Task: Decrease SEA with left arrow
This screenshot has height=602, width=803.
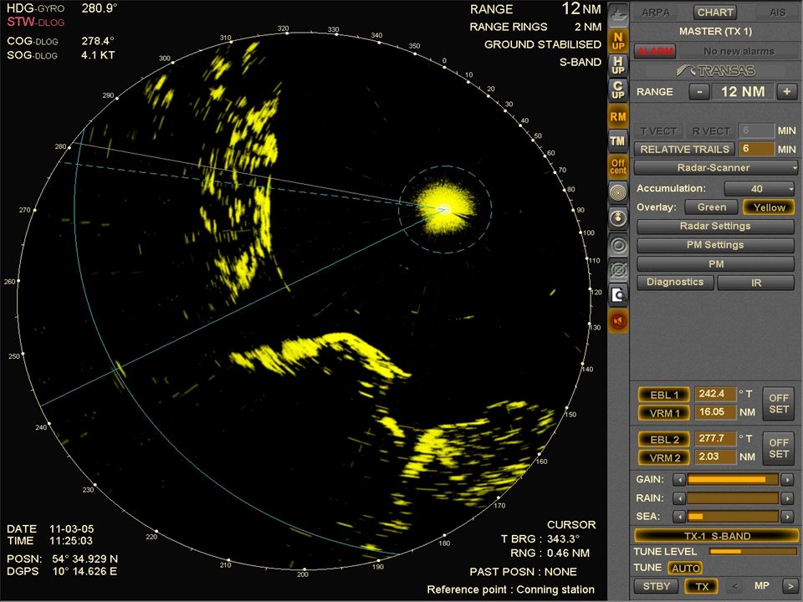Action: (x=679, y=517)
